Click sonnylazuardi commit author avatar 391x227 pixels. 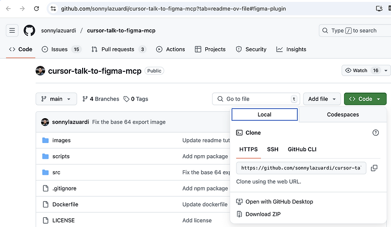pos(45,122)
